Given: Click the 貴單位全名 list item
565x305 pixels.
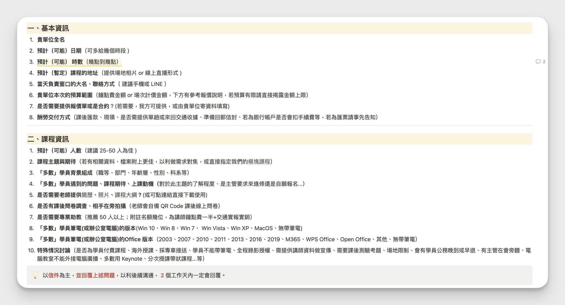Looking at the screenshot, I should tap(51, 40).
